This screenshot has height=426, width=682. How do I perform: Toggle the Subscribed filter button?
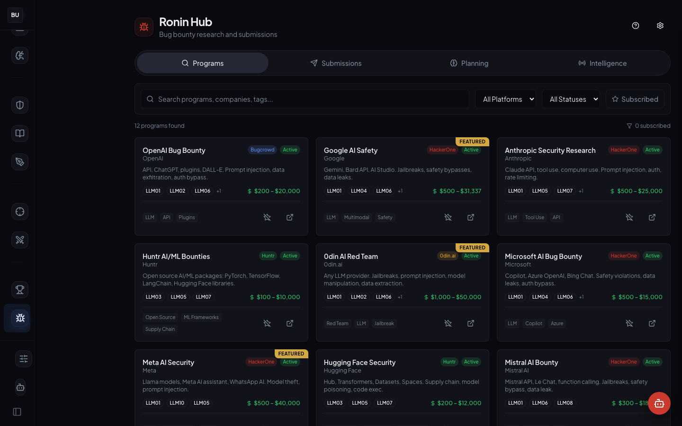click(635, 99)
